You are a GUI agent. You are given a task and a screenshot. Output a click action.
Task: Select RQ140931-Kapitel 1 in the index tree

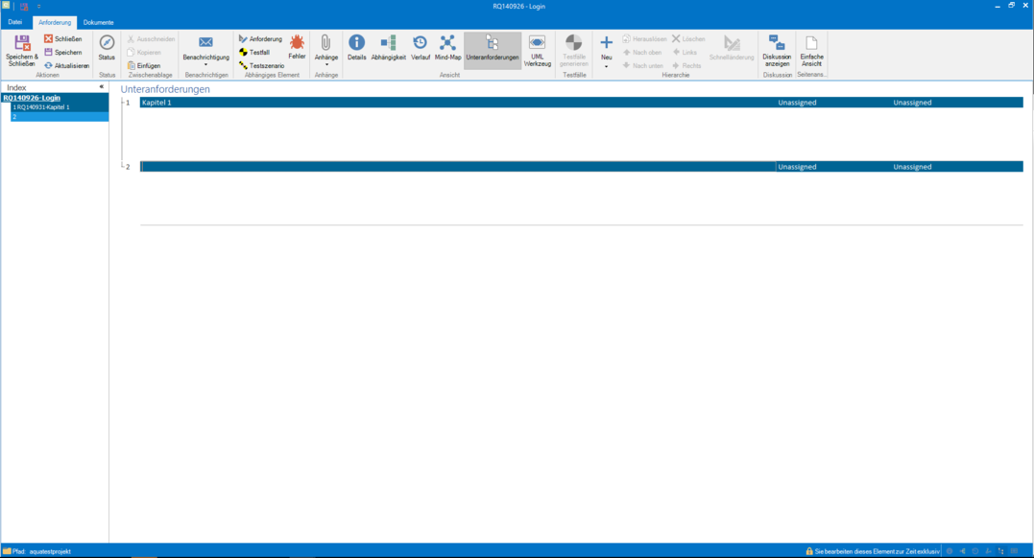(x=43, y=107)
